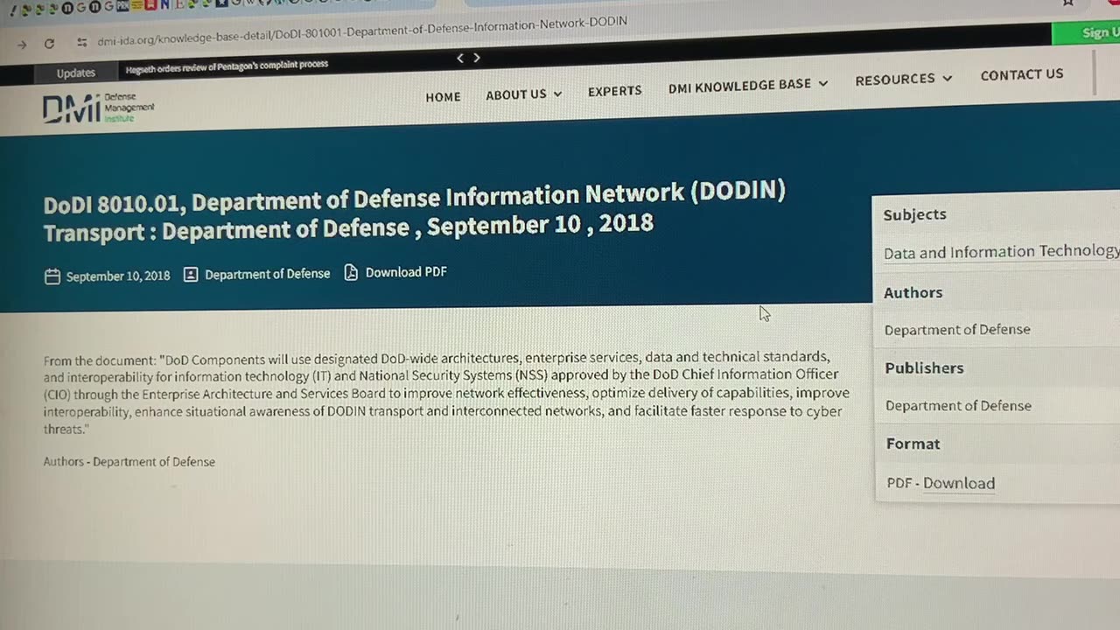
Task: Click the 'Authors - Department of Defense' line
Action: (x=129, y=462)
